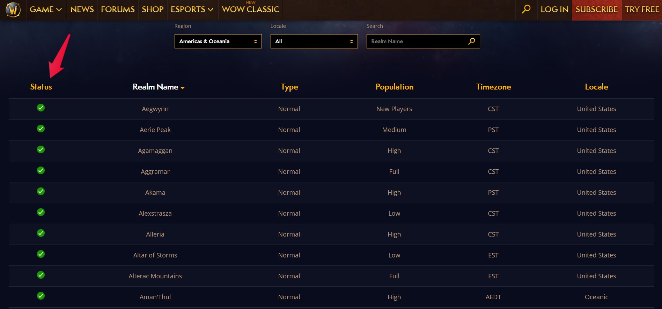Click the green status checkmark for Aegwynn

tap(41, 108)
